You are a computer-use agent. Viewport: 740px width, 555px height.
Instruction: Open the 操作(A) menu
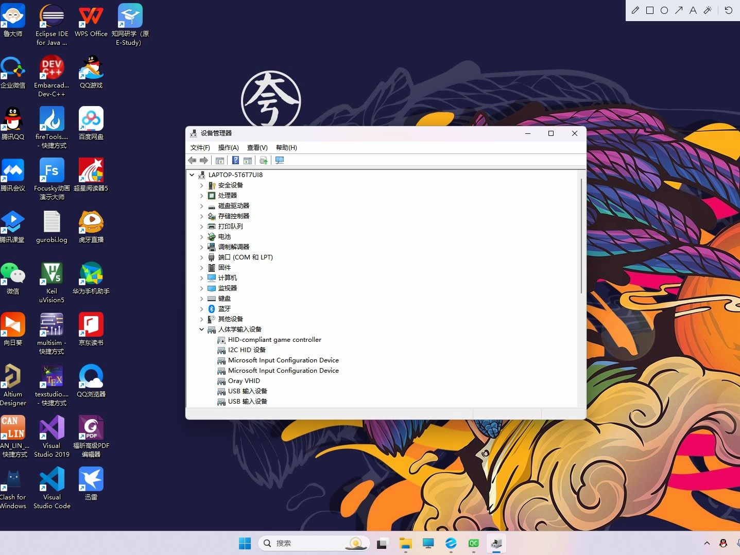[x=229, y=148]
